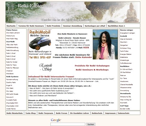The width and height of the screenshot is (146, 126).
Task: Open Reiki für Kinder link
Action: click(x=12, y=62)
